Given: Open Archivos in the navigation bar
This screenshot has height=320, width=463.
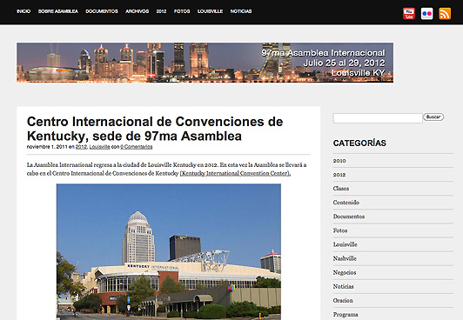Looking at the screenshot, I should [138, 11].
